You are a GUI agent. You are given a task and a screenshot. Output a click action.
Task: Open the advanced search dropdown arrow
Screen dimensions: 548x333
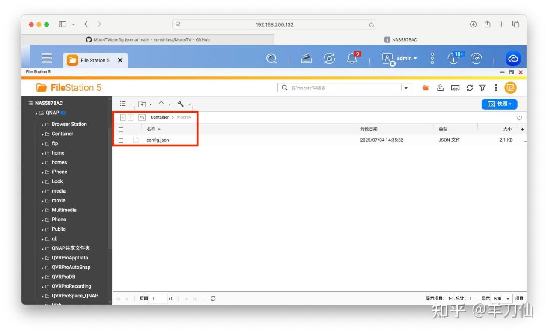coord(406,88)
